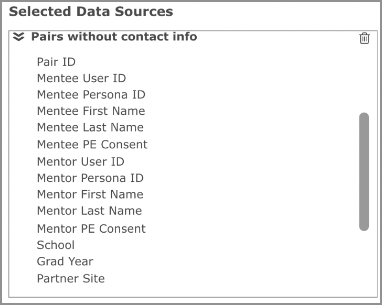Click the Partner Site field
Viewport: 382px width, 305px height.
pos(71,278)
